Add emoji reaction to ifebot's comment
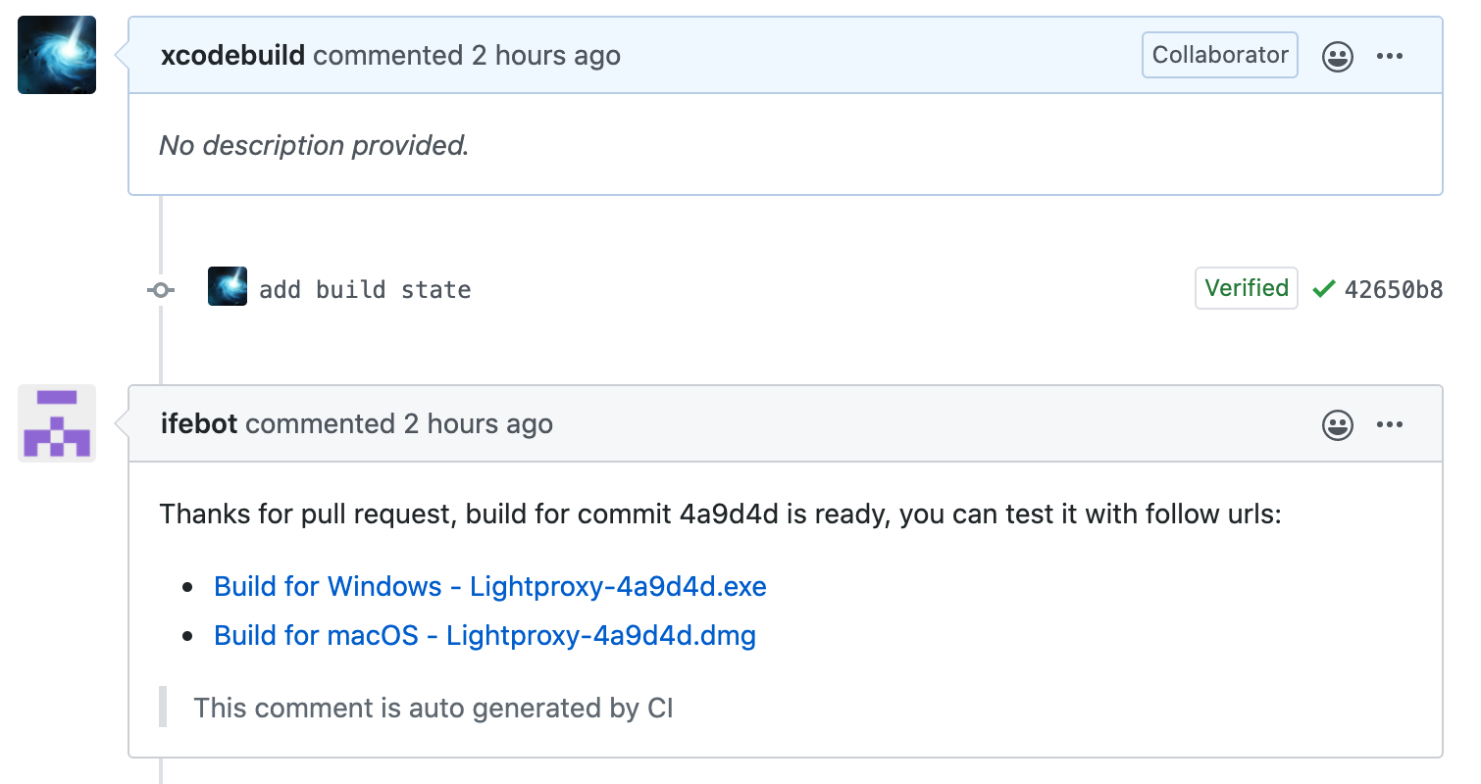The image size is (1481, 784). (1338, 424)
